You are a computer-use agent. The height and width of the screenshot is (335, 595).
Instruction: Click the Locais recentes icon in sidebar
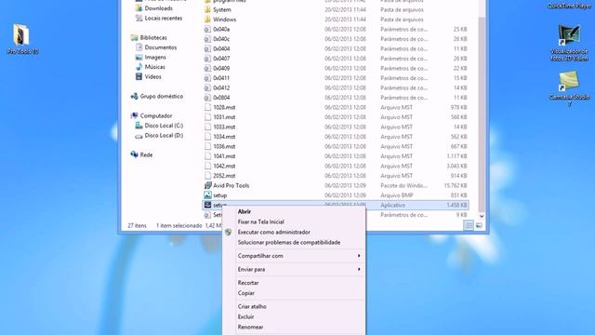[139, 19]
